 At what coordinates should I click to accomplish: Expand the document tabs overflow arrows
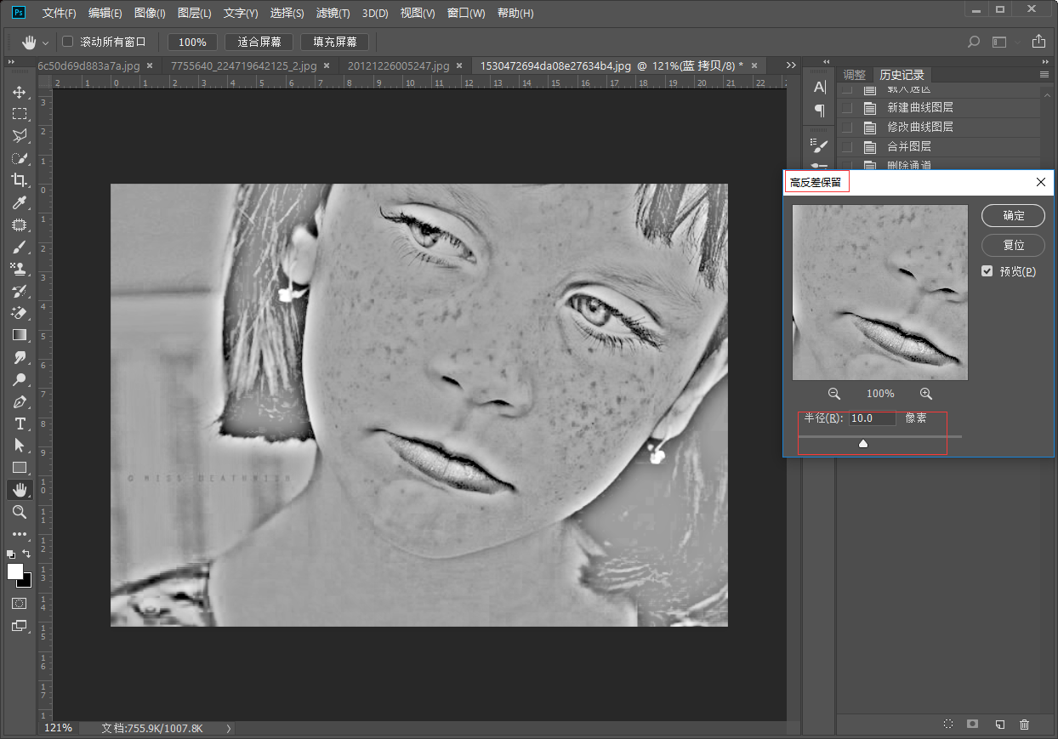pos(791,65)
